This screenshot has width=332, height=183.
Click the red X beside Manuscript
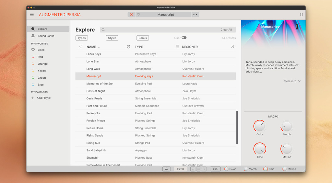(131, 15)
